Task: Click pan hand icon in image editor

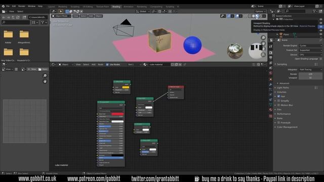Action: 45,81
